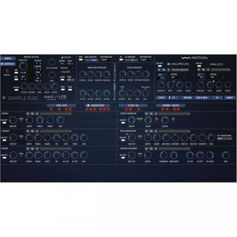The height and width of the screenshot is (237, 237).
Task: Click the Flanger load preset folder icon
Action: pos(32,131)
